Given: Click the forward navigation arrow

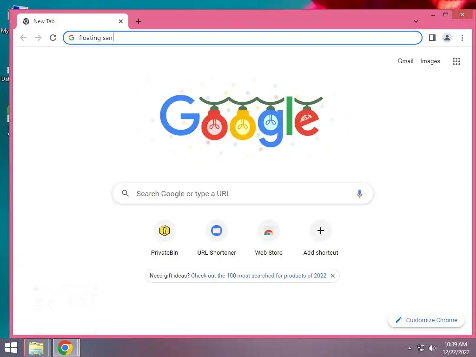Looking at the screenshot, I should (x=38, y=38).
